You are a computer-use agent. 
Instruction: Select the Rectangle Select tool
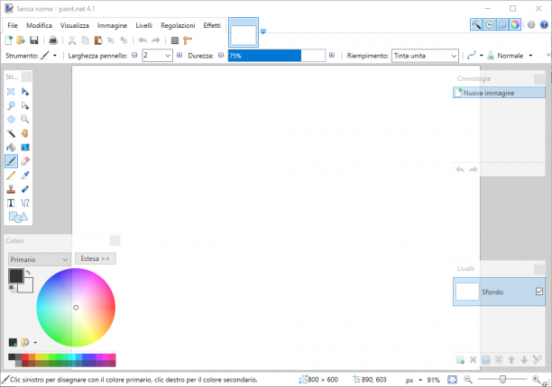[11, 92]
